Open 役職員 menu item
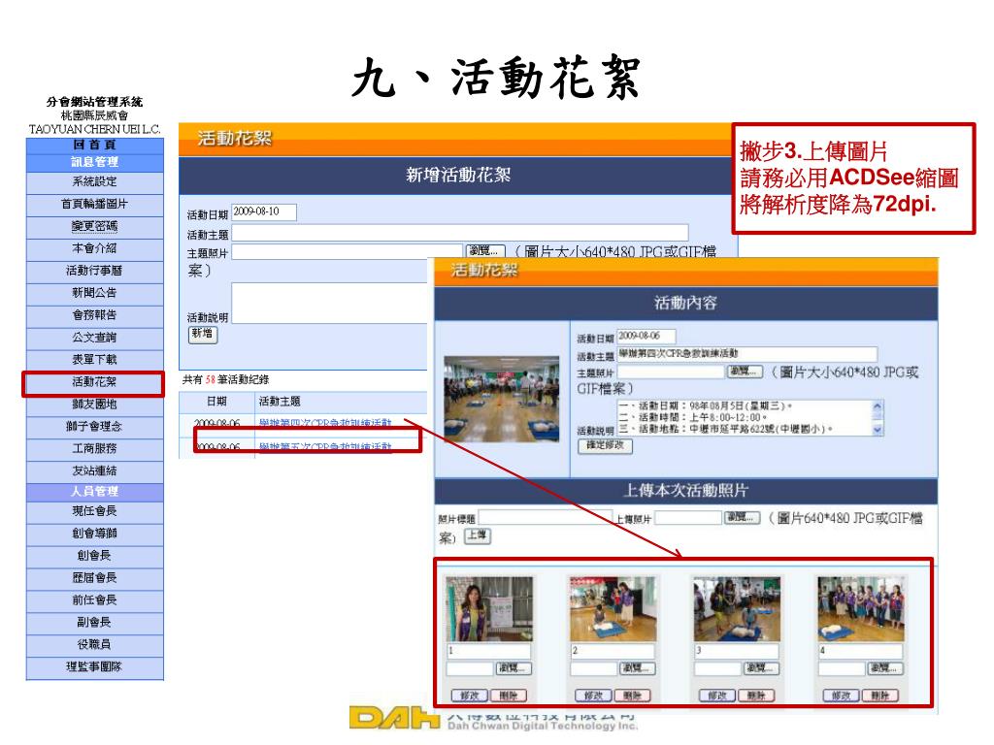 [x=94, y=644]
